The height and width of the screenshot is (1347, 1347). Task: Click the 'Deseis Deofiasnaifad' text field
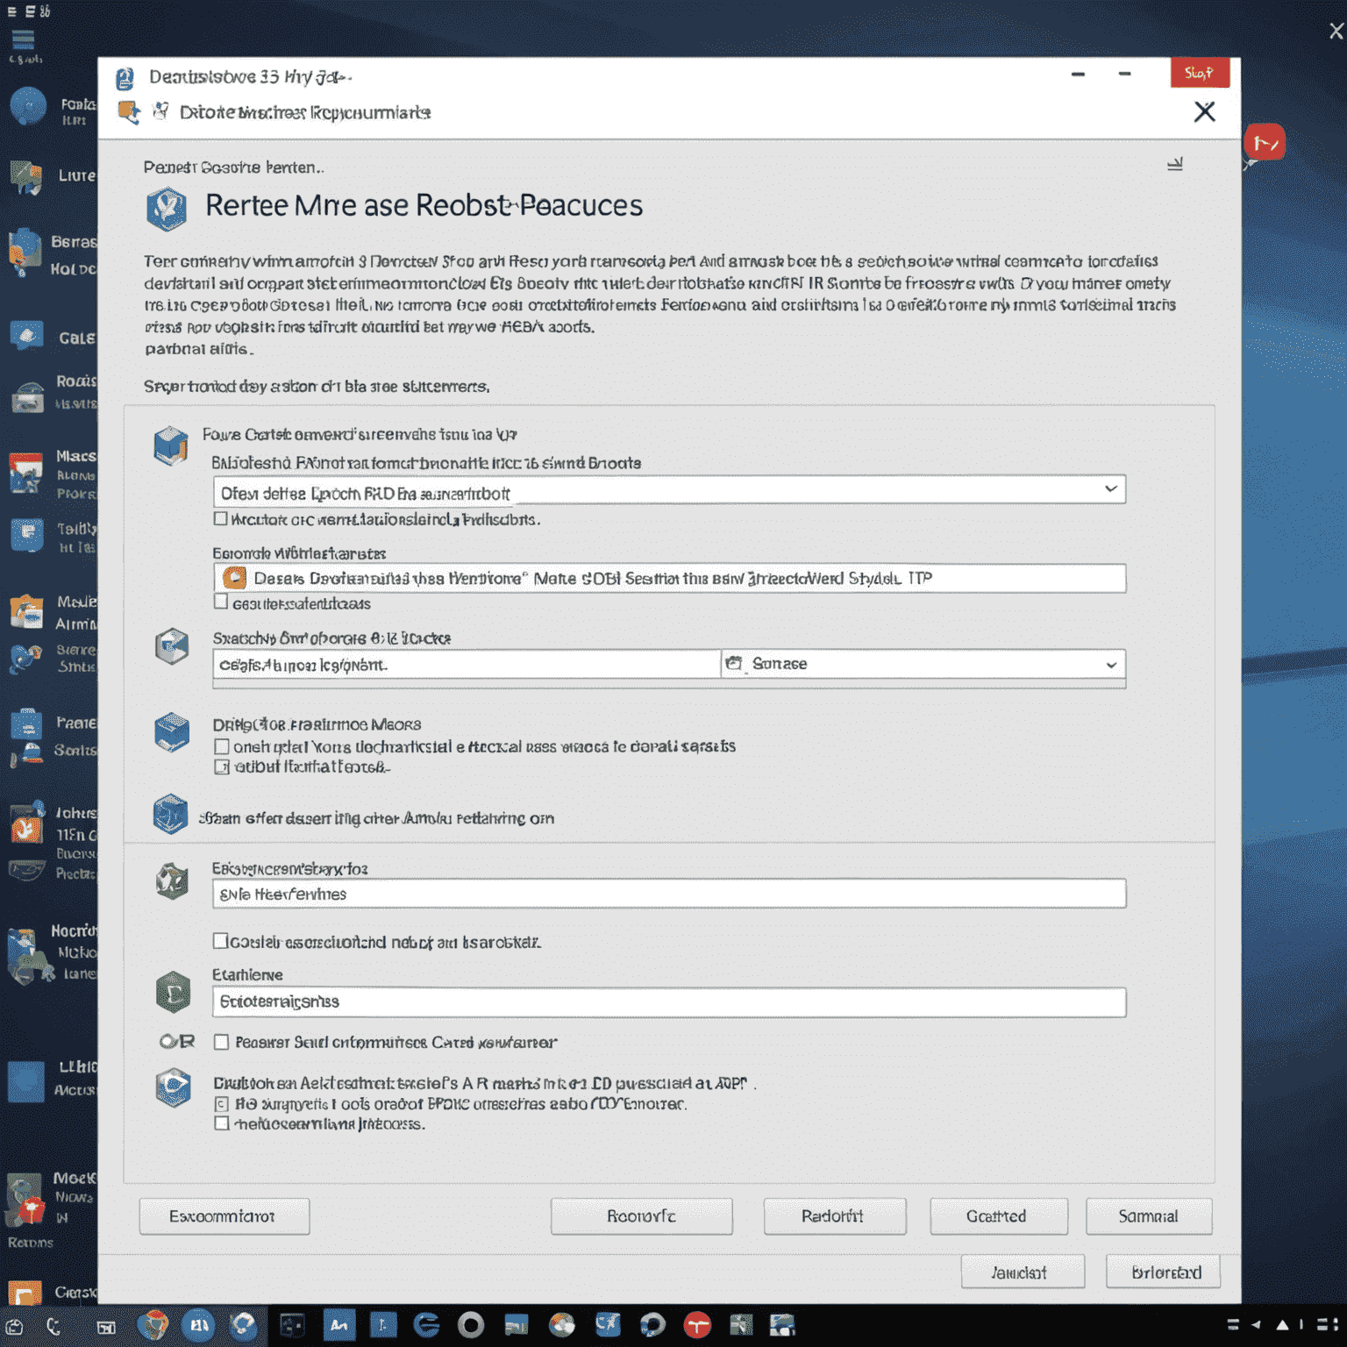pos(669,578)
